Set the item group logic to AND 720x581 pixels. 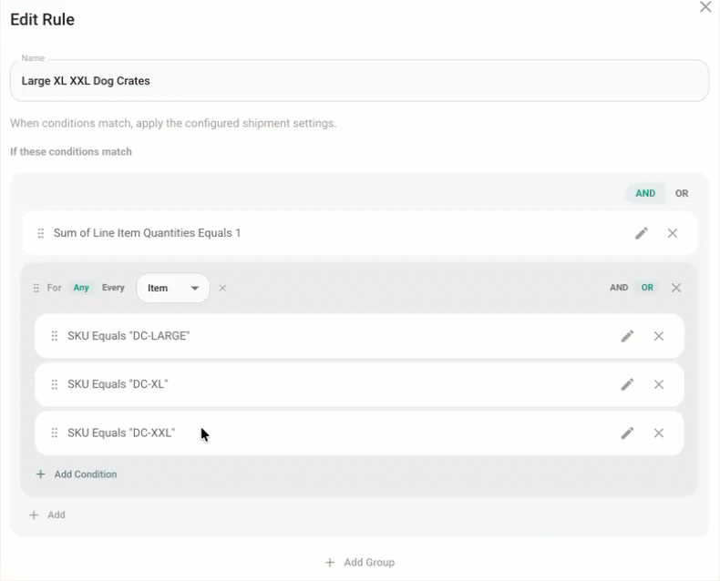point(619,288)
